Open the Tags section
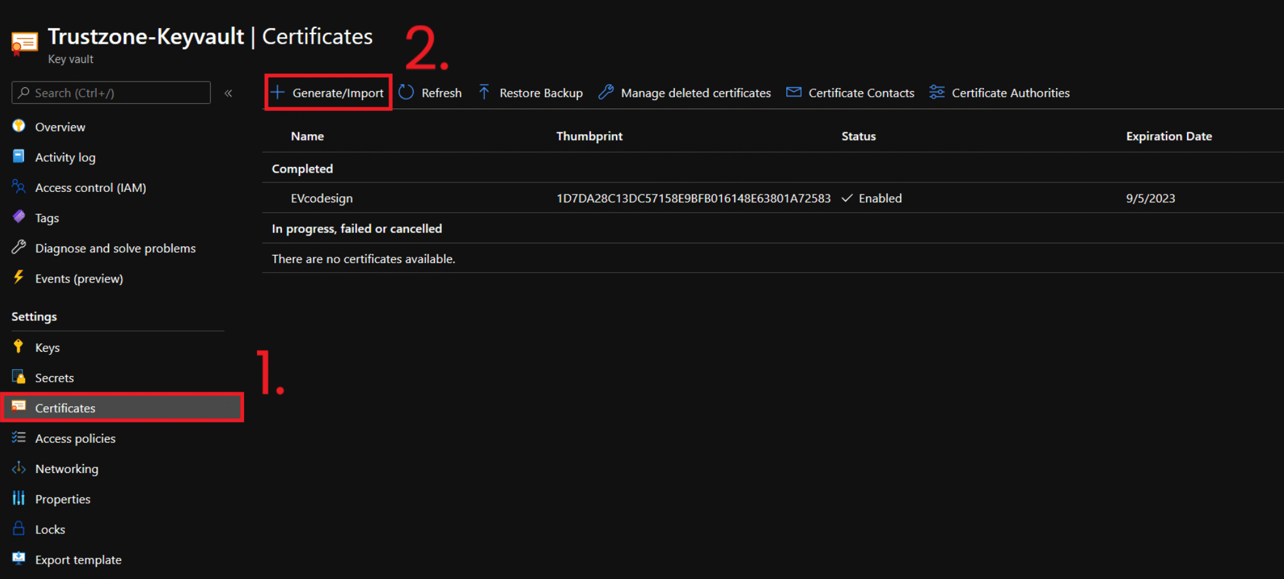Viewport: 1284px width, 579px height. click(x=48, y=218)
